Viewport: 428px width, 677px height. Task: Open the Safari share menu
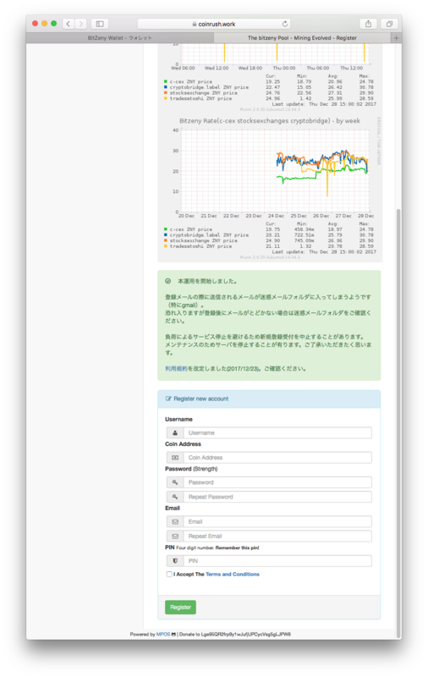(x=368, y=24)
